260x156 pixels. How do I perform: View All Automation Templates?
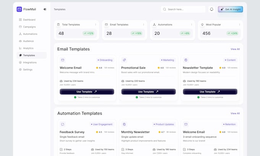[235, 113]
